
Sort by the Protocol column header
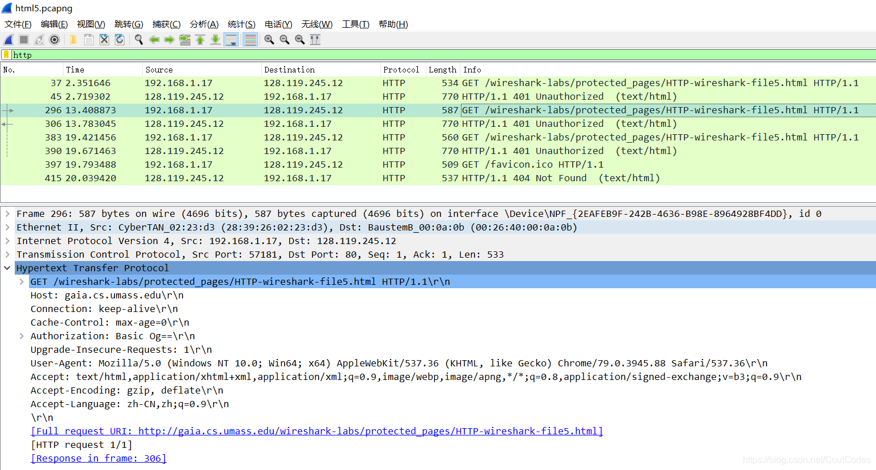[403, 70]
